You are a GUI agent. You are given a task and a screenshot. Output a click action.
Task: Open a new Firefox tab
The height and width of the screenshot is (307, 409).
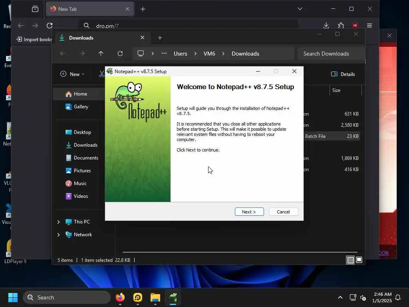143,9
